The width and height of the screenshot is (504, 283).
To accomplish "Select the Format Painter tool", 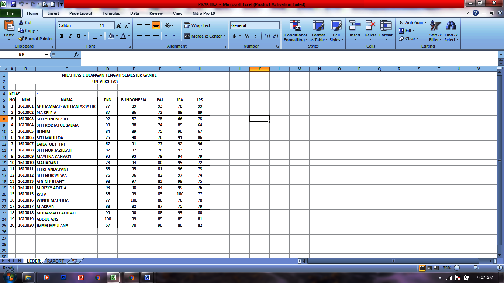I will tap(35, 38).
